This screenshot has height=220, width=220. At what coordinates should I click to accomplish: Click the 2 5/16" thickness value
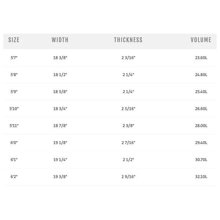point(128,109)
